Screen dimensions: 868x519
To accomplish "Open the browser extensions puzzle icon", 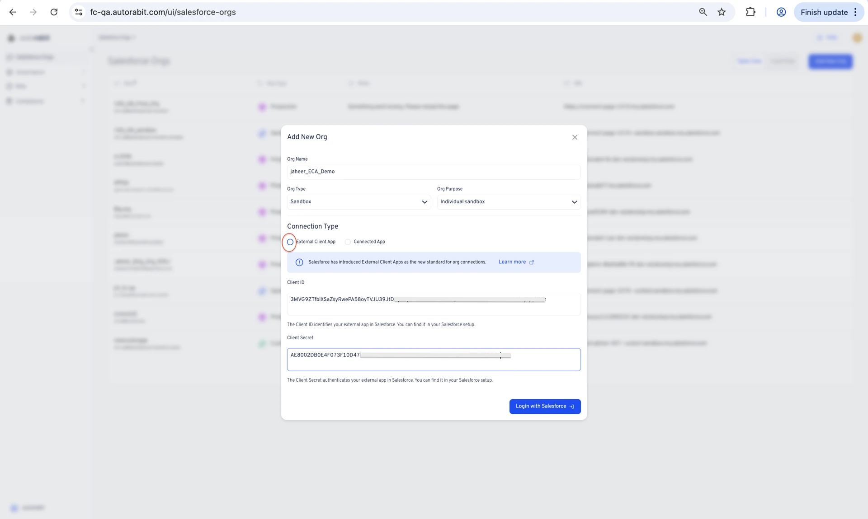I will point(750,12).
